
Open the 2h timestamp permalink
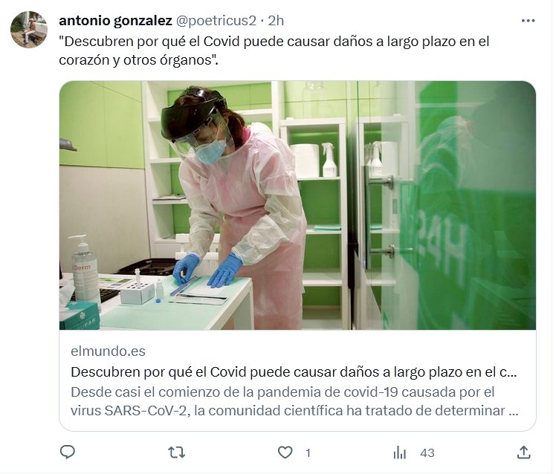(x=276, y=21)
